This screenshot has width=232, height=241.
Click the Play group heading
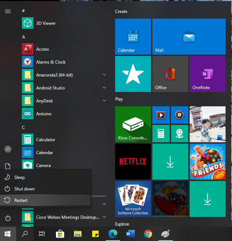pos(119,99)
